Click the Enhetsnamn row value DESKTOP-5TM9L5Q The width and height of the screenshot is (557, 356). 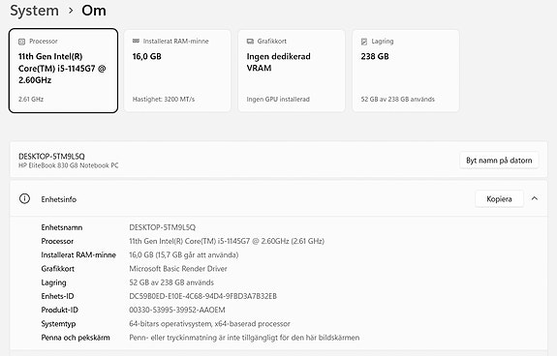[163, 227]
